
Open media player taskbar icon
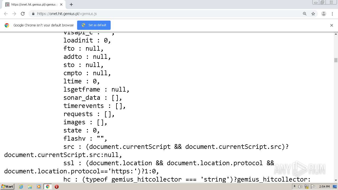(39, 187)
